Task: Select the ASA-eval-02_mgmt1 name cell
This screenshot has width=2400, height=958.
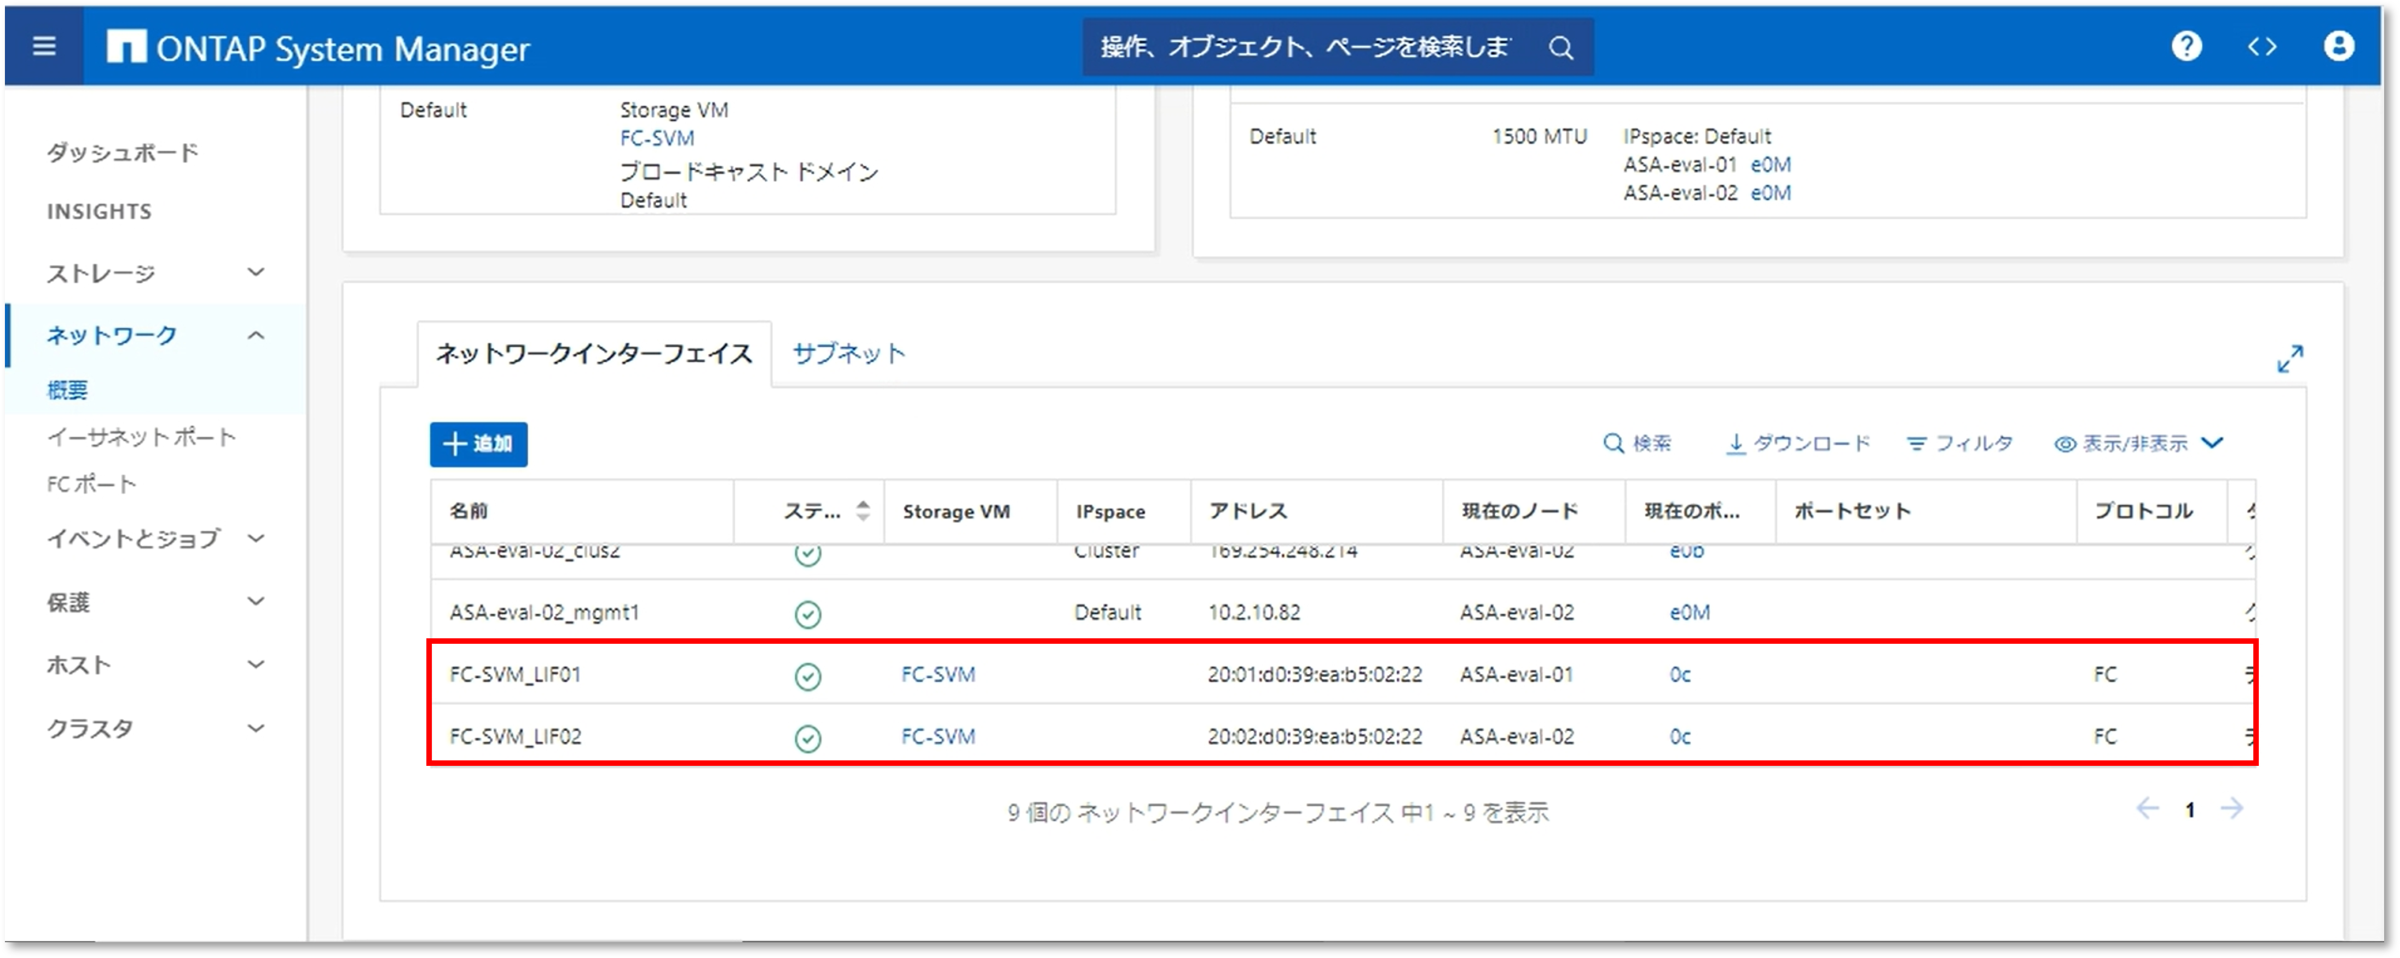Action: tap(544, 613)
